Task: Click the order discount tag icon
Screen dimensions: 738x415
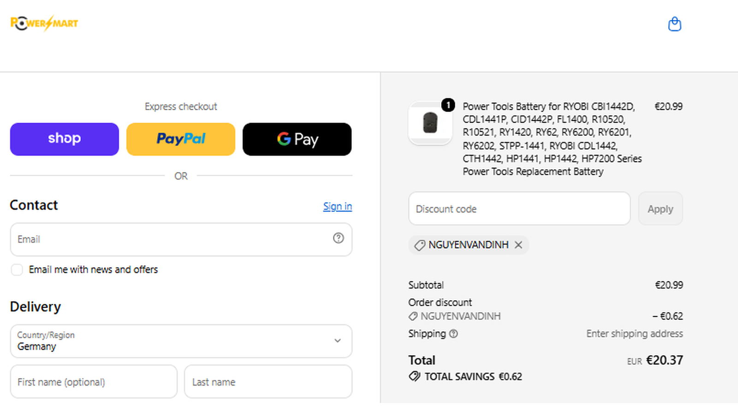Action: (413, 316)
